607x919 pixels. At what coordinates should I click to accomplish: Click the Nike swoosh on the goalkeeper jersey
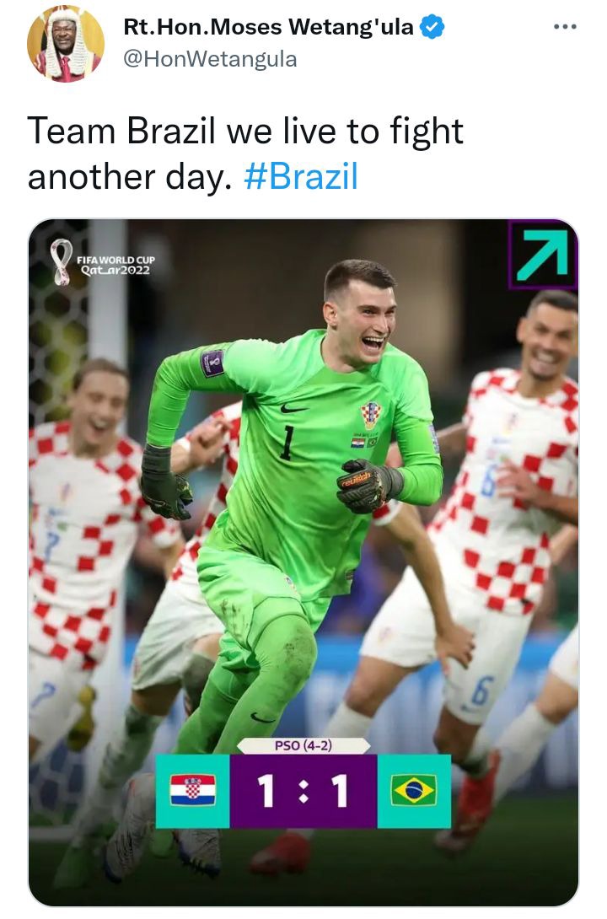click(x=293, y=409)
